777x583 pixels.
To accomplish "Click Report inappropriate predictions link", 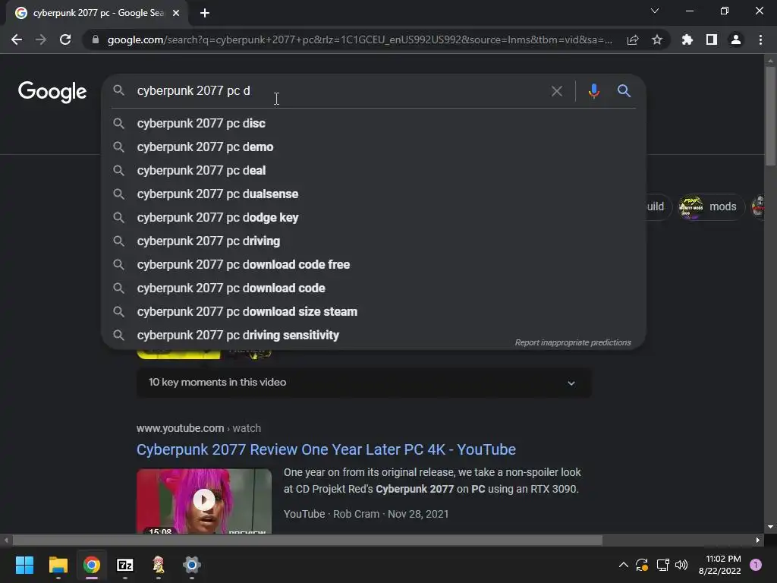I will (573, 342).
